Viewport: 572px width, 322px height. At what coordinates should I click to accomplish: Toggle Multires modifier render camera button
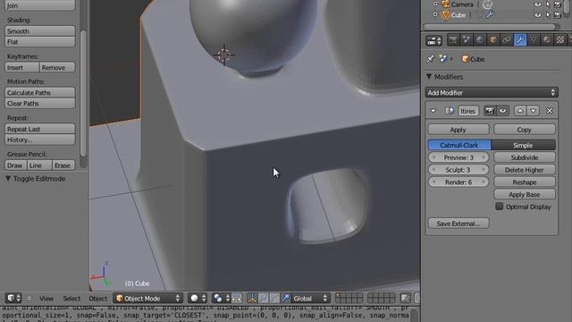[490, 111]
